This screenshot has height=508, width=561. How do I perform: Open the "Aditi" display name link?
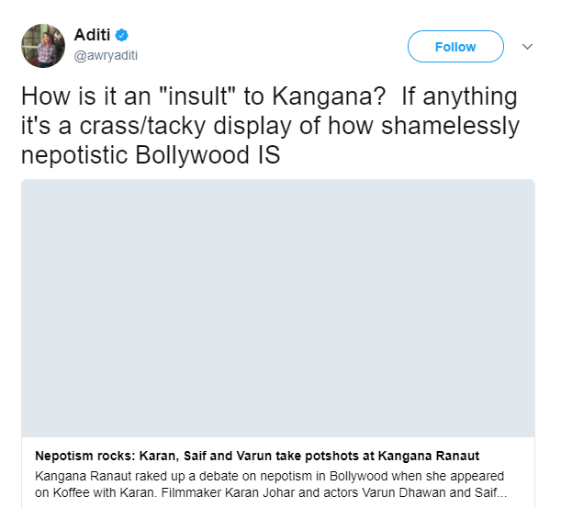click(x=92, y=37)
